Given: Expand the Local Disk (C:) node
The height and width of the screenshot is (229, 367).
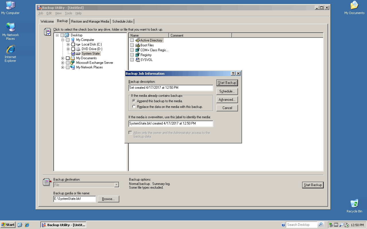Looking at the screenshot, I should pos(68,44).
